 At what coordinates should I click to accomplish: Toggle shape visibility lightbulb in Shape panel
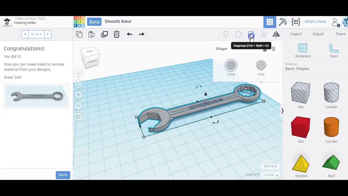pos(274,49)
